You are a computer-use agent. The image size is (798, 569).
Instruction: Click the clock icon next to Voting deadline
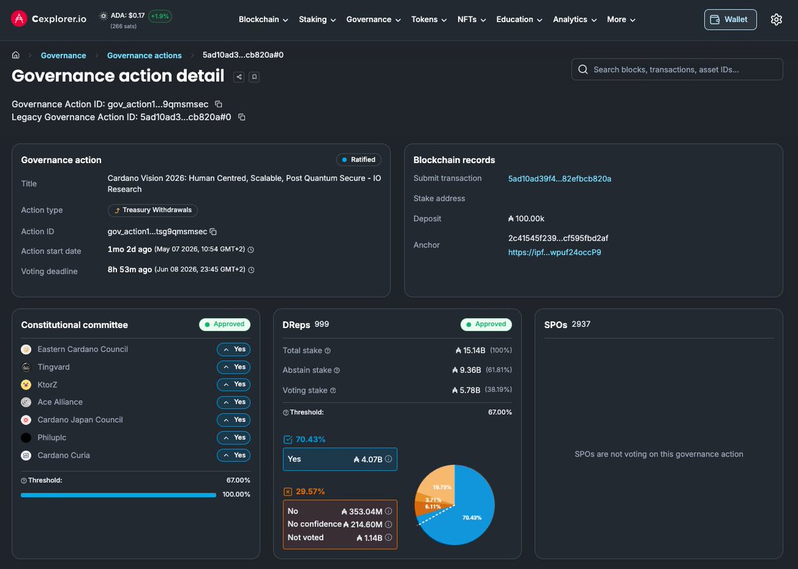(x=251, y=270)
